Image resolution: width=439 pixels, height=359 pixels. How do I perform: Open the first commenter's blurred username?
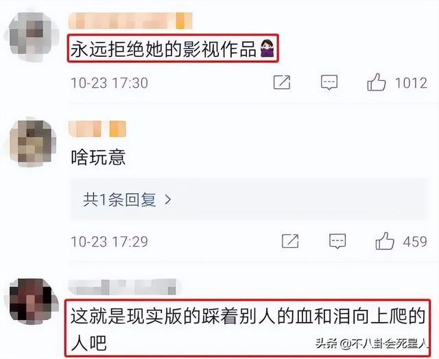pyautogui.click(x=130, y=21)
